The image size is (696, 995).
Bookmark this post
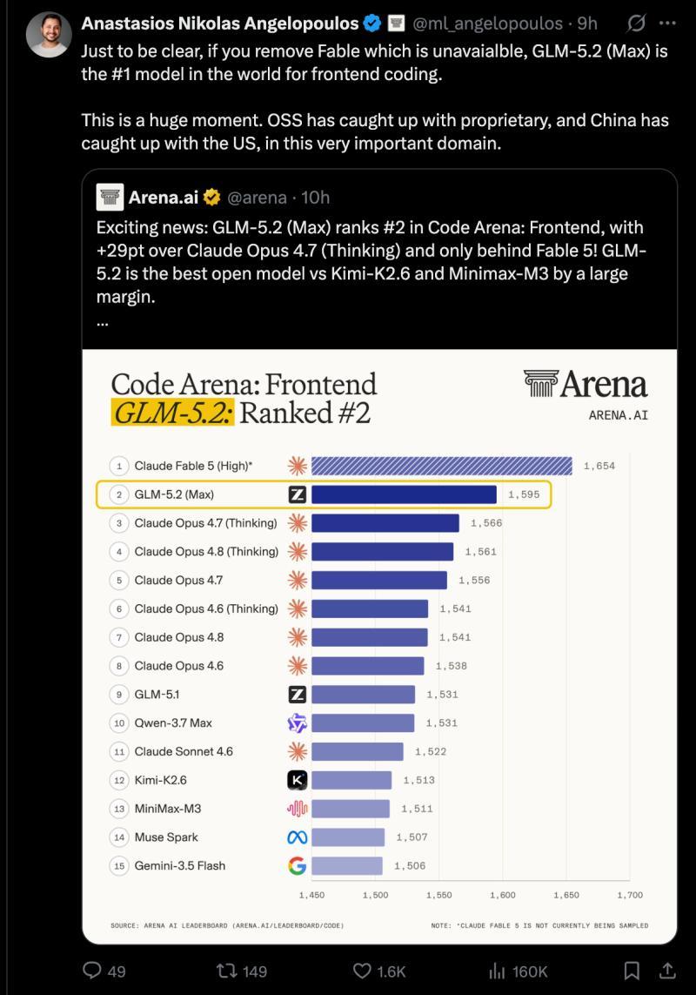pyautogui.click(x=632, y=971)
